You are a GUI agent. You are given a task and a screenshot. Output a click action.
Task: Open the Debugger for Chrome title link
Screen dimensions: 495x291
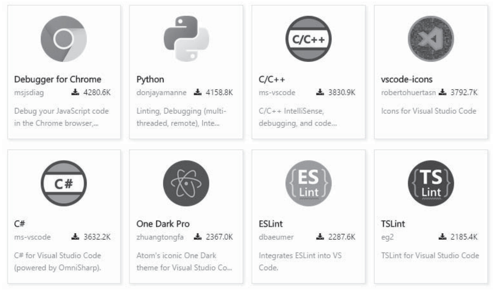click(58, 79)
